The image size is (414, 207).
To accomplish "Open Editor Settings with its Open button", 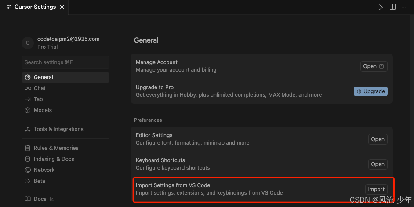I will click(x=378, y=139).
